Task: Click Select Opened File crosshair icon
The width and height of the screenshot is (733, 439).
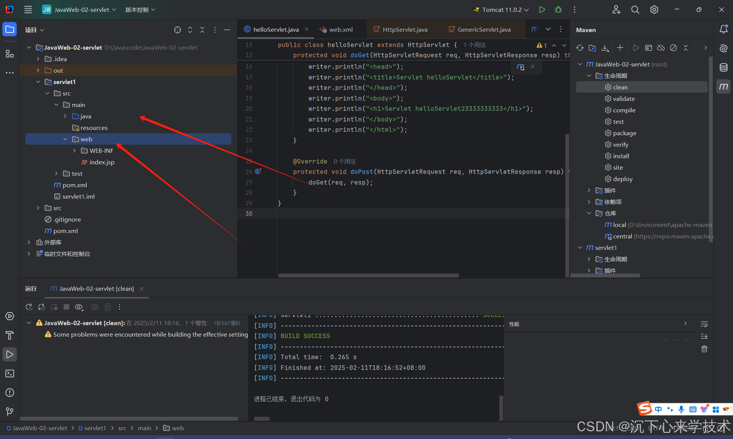Action: click(178, 30)
